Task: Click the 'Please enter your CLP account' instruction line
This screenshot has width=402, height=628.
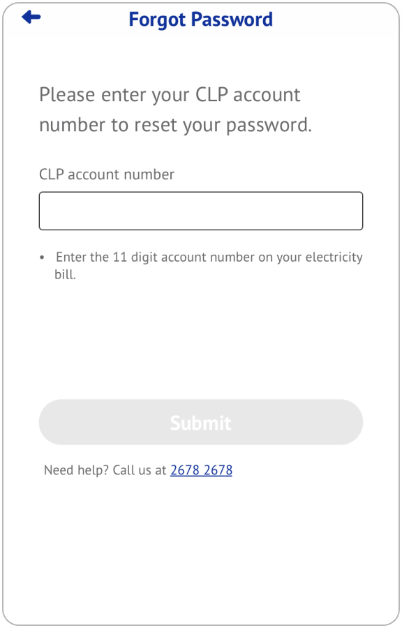Action: [170, 96]
